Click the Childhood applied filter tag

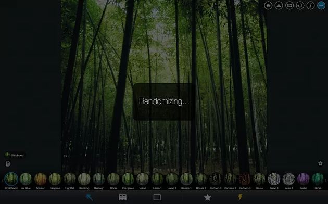(15, 155)
